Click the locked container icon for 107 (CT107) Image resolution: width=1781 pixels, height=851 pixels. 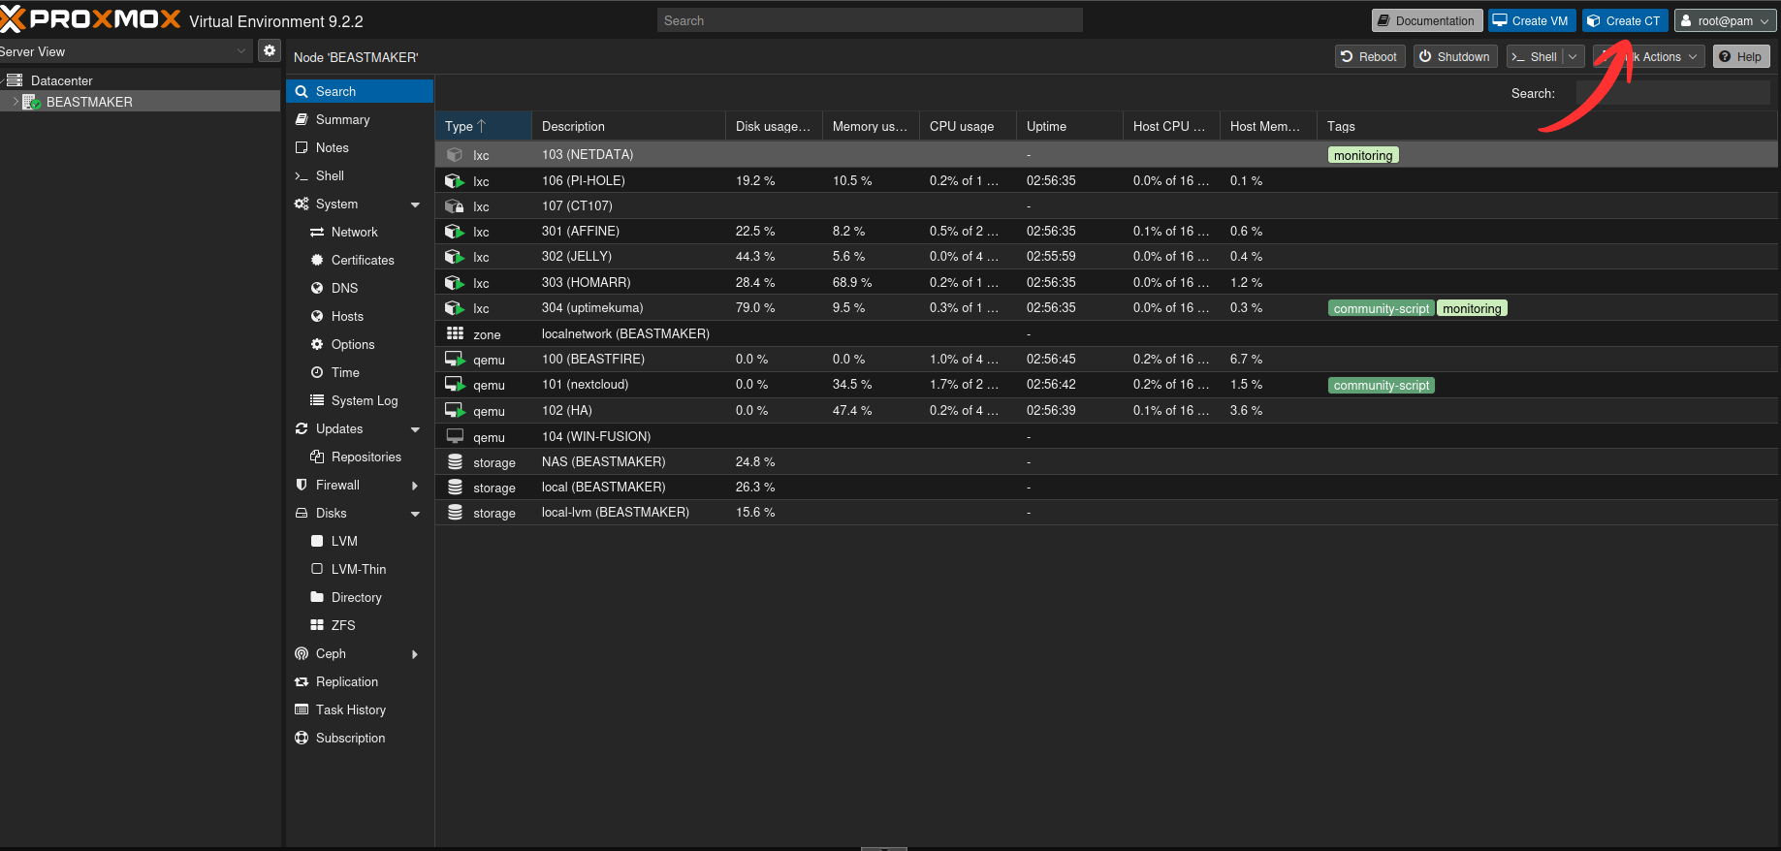click(454, 206)
